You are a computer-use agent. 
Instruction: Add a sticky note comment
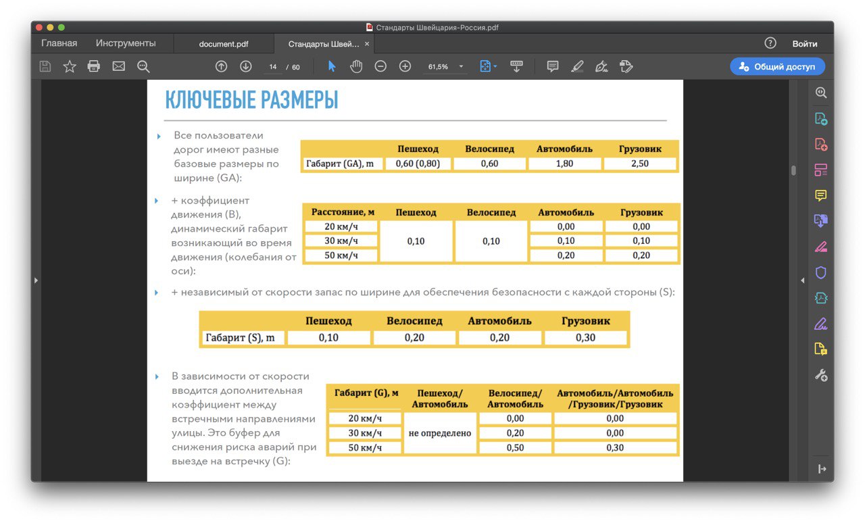(x=553, y=66)
